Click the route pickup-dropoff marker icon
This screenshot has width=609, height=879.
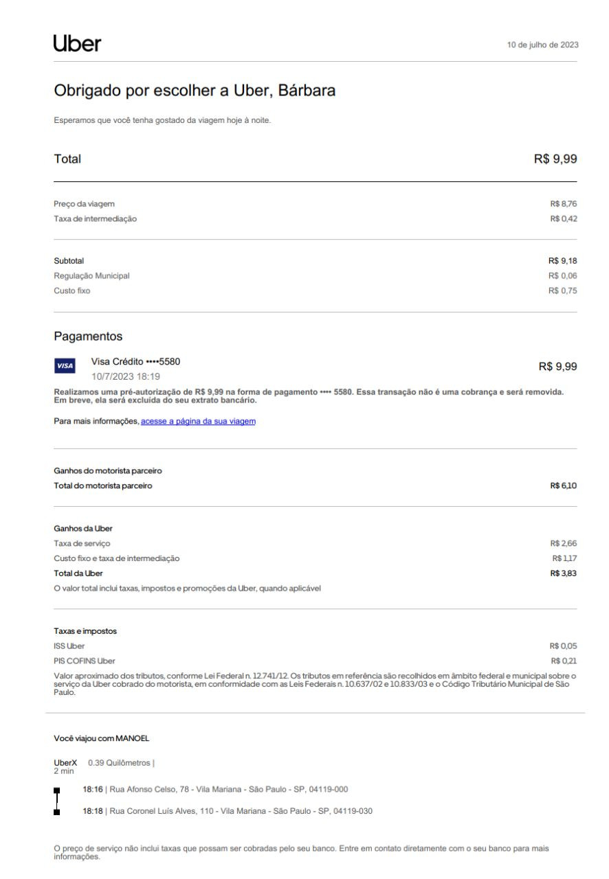point(56,801)
